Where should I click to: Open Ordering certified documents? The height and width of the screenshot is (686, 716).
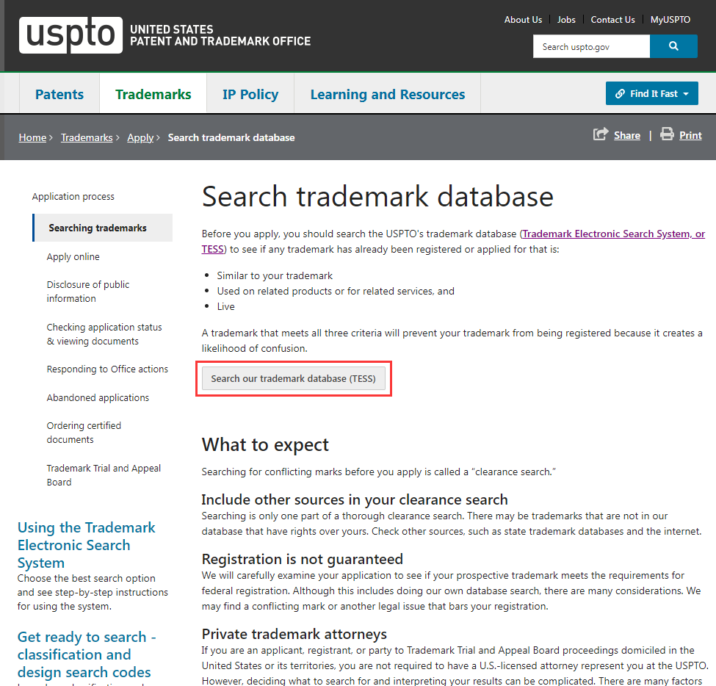(84, 433)
